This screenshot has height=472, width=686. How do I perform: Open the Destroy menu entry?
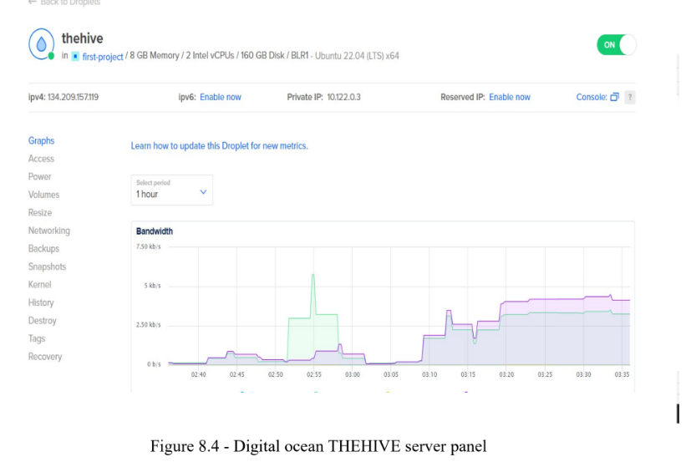click(x=43, y=321)
